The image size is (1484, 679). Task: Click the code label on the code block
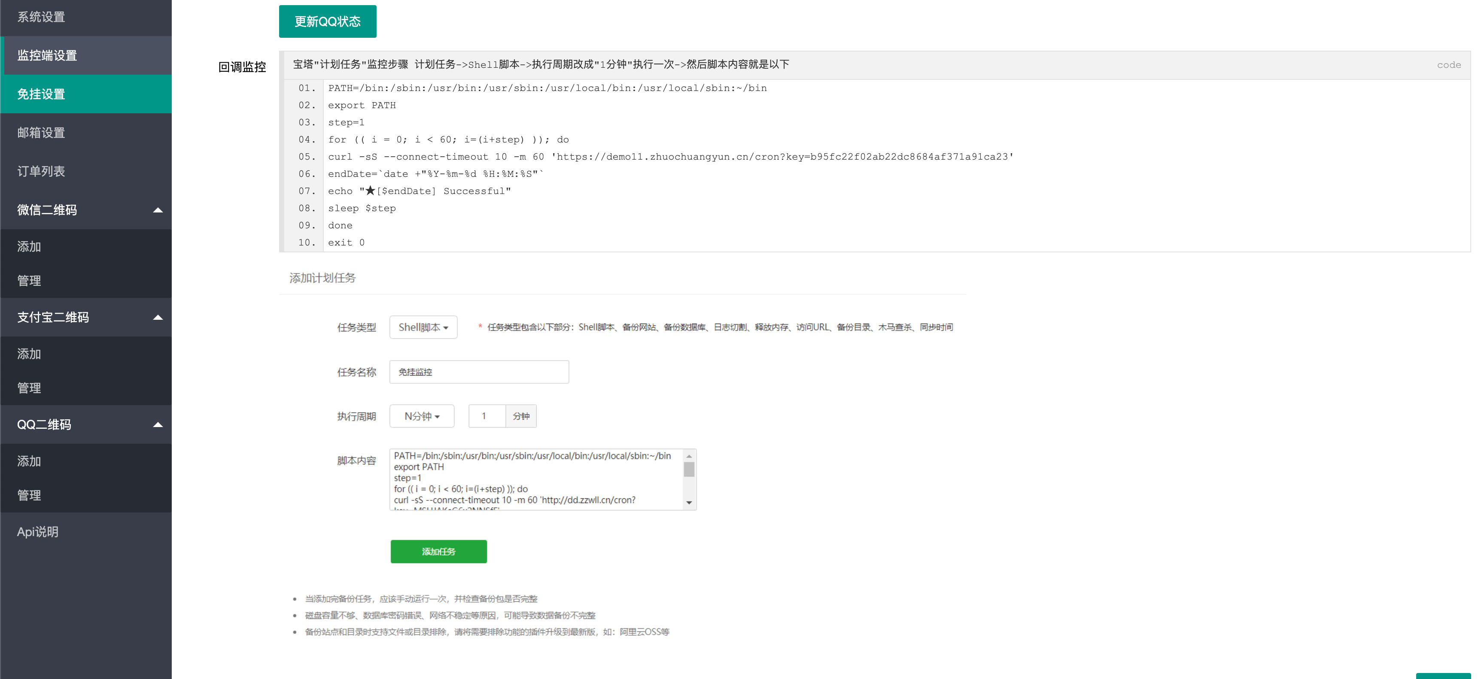1448,65
